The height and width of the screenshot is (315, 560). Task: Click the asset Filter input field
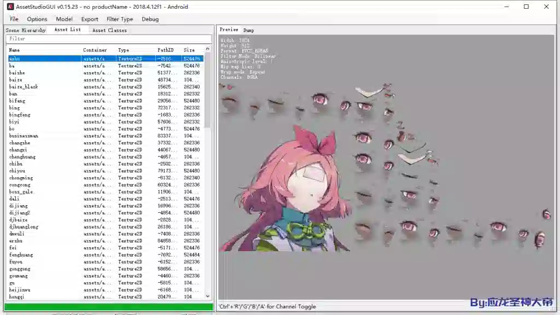pyautogui.click(x=109, y=39)
